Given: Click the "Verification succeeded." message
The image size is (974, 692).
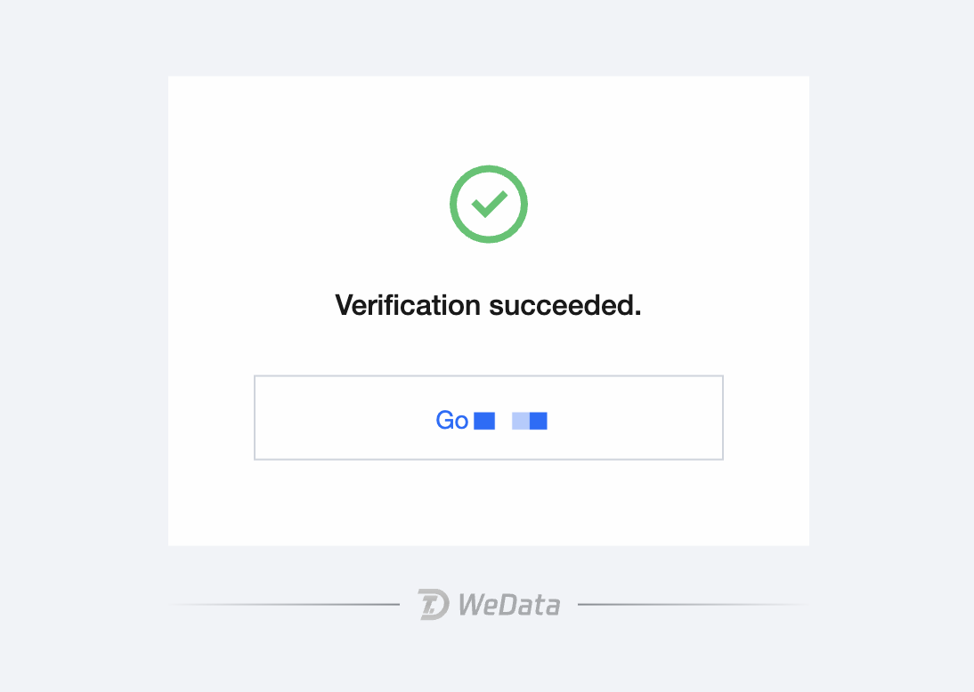Looking at the screenshot, I should pyautogui.click(x=488, y=306).
